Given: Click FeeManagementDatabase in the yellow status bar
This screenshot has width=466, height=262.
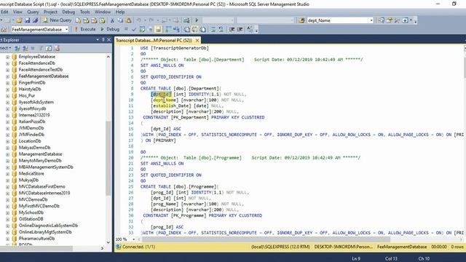Looking at the screenshot, I should click(x=402, y=247).
